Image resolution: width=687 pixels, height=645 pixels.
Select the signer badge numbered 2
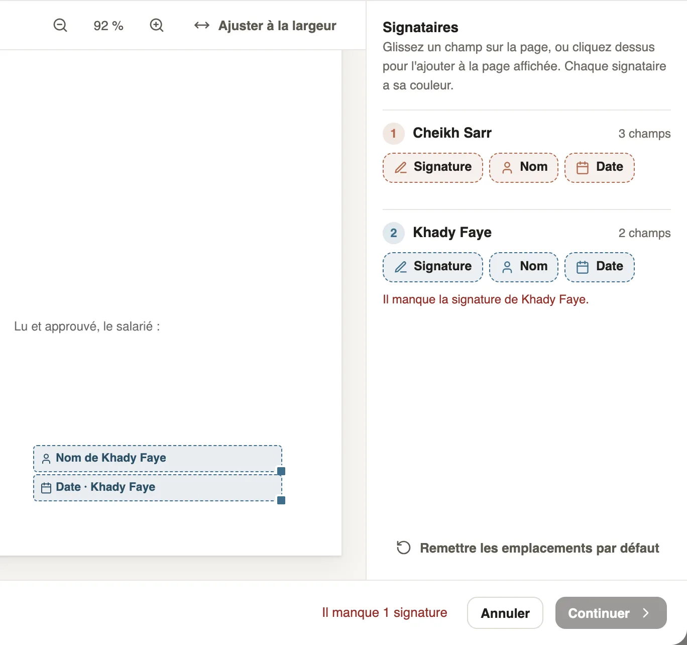pyautogui.click(x=394, y=233)
